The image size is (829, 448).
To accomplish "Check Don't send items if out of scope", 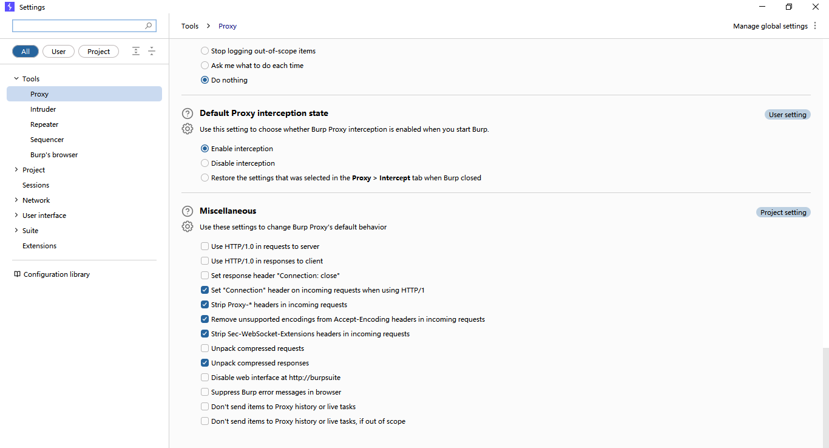I will click(x=205, y=421).
